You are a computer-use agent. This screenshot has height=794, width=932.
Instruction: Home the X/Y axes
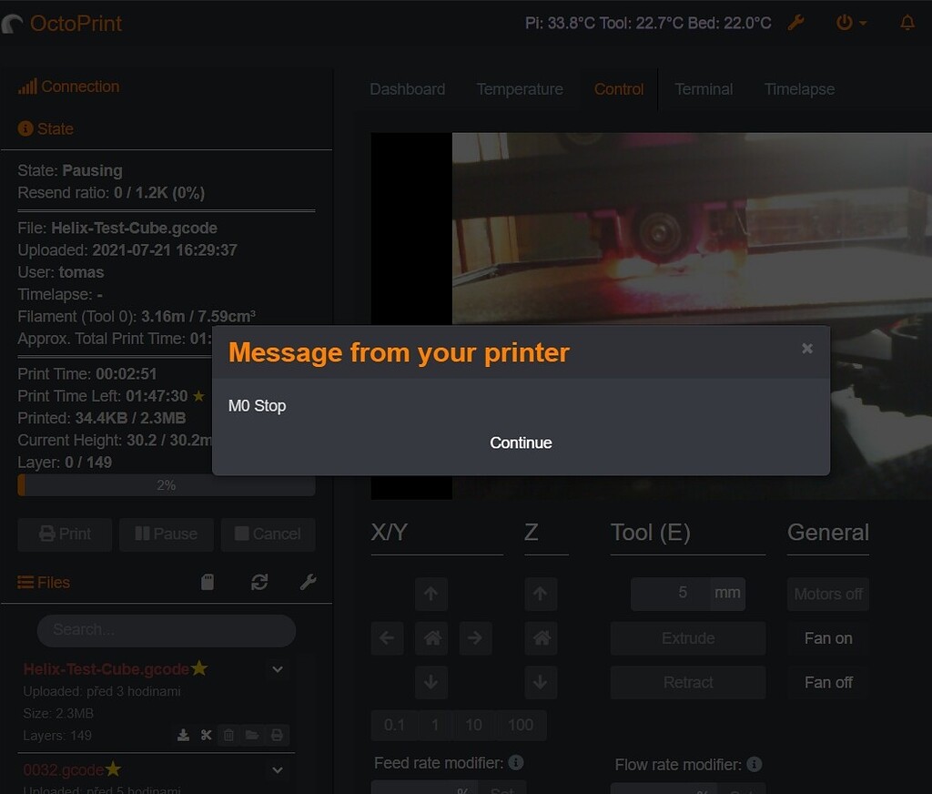pos(431,638)
